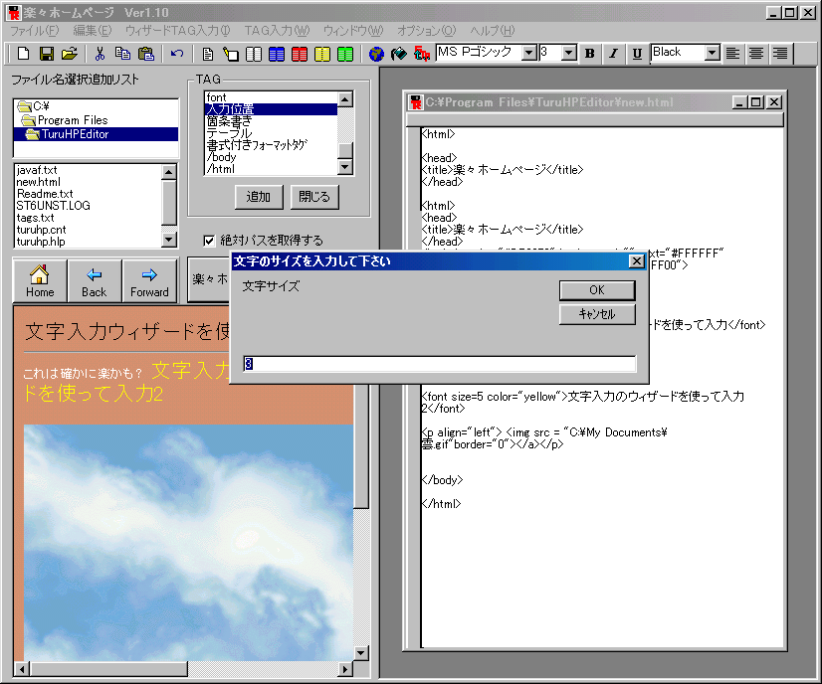822x684 pixels.
Task: Click the paint bucket color icon
Action: [399, 54]
